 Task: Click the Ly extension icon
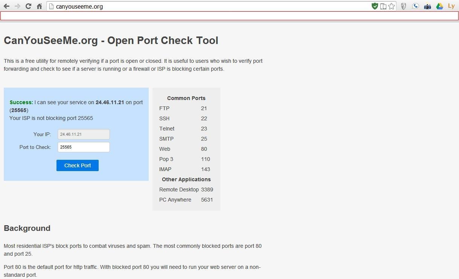point(451,6)
